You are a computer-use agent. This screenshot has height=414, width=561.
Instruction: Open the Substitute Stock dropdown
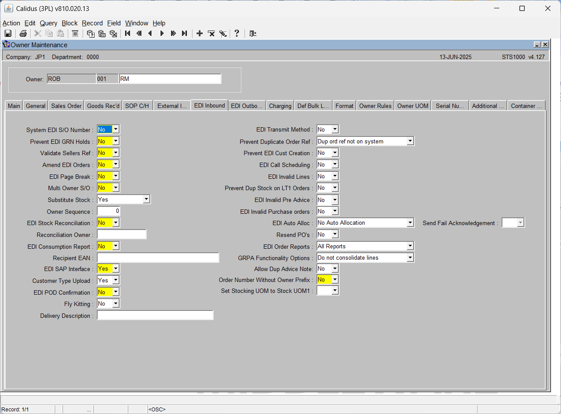coord(147,199)
